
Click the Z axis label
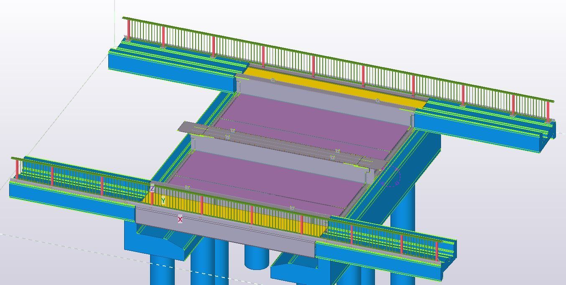coord(152,189)
